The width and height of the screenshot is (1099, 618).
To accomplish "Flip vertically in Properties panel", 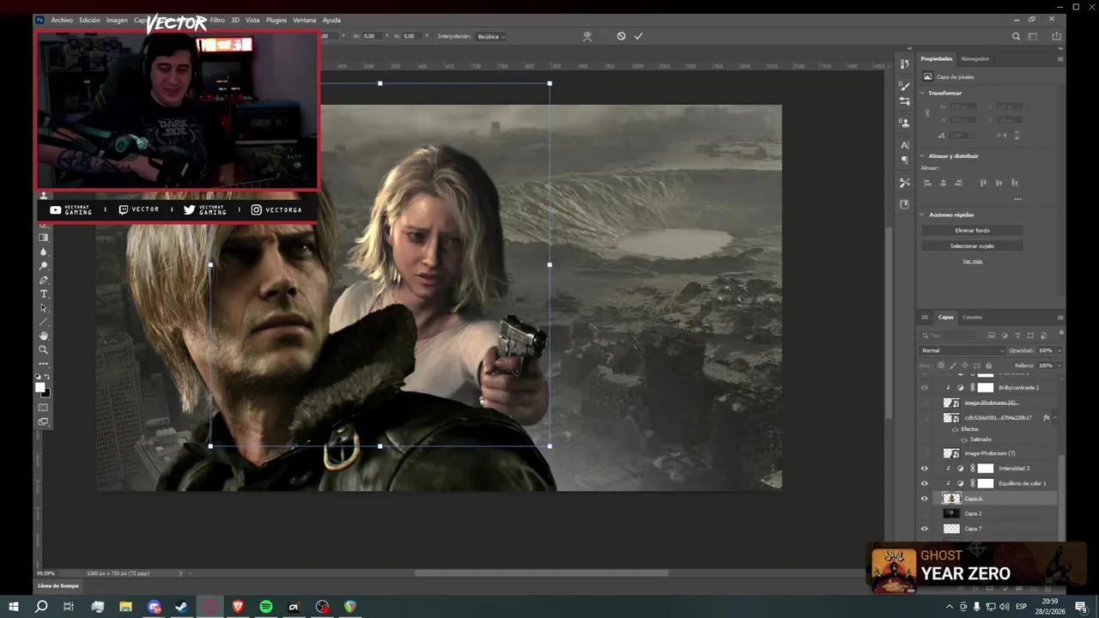I will coord(1017,135).
